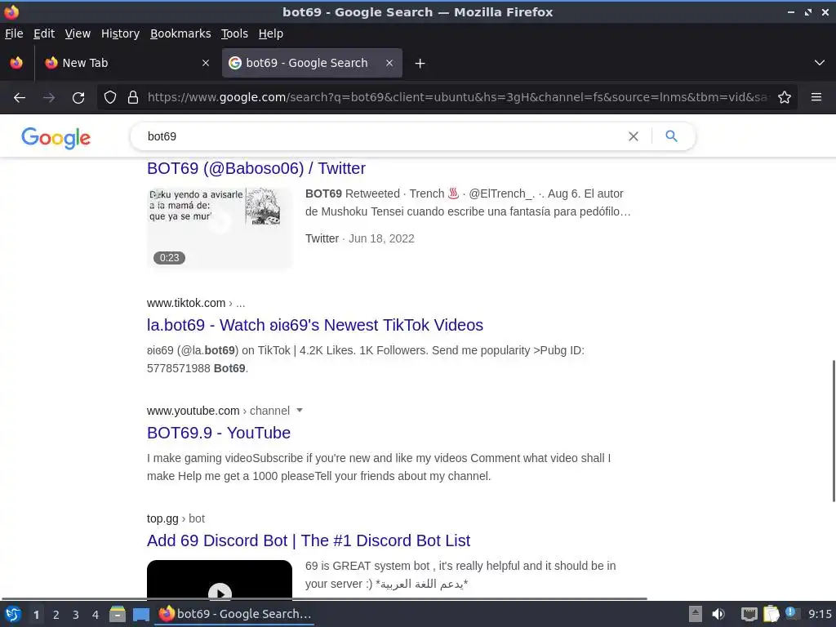Open the LXQt application menu
Screen dimensions: 836x627
[13, 614]
